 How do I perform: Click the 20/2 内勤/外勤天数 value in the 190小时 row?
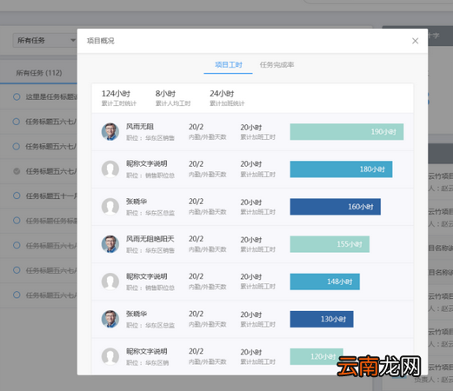[207, 131]
